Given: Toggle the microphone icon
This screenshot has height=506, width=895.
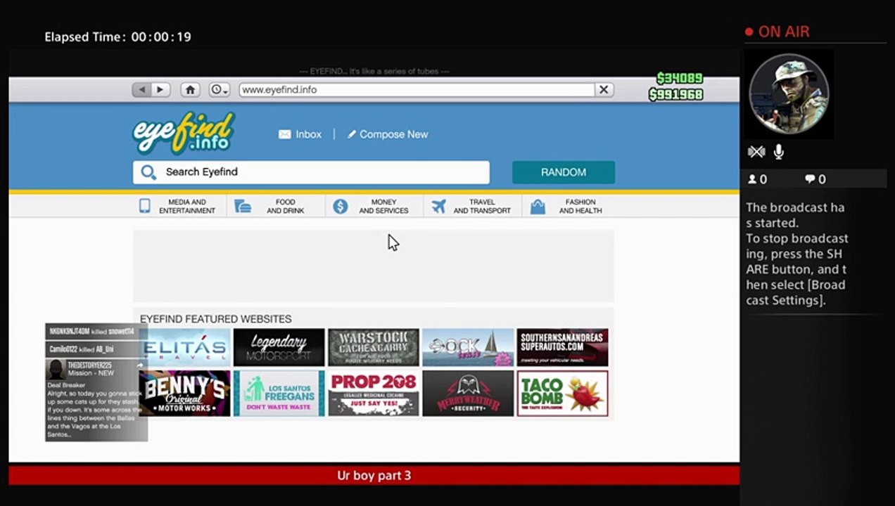Looking at the screenshot, I should (x=779, y=152).
